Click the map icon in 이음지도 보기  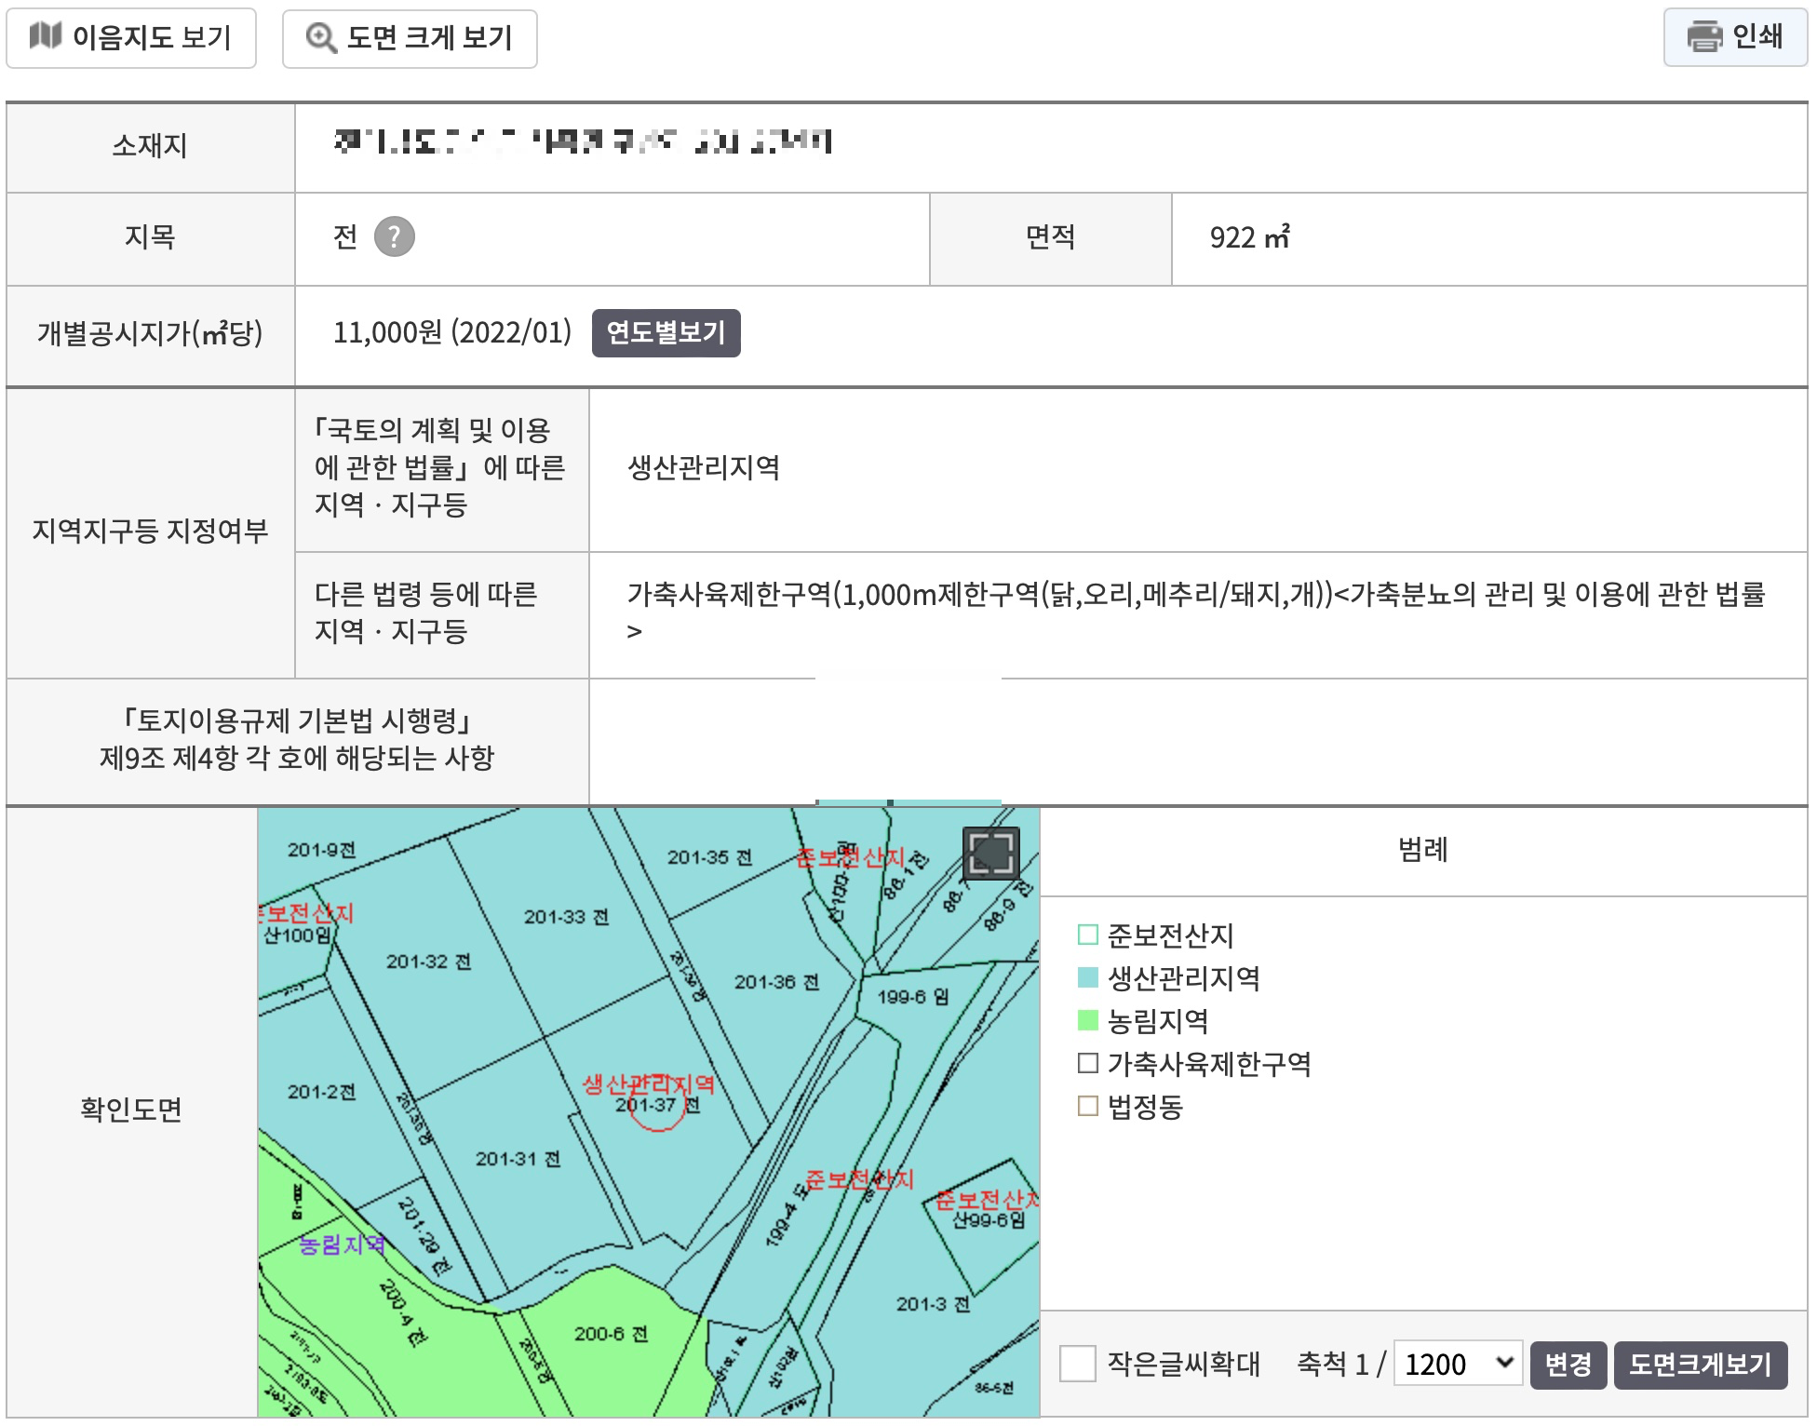pos(45,36)
